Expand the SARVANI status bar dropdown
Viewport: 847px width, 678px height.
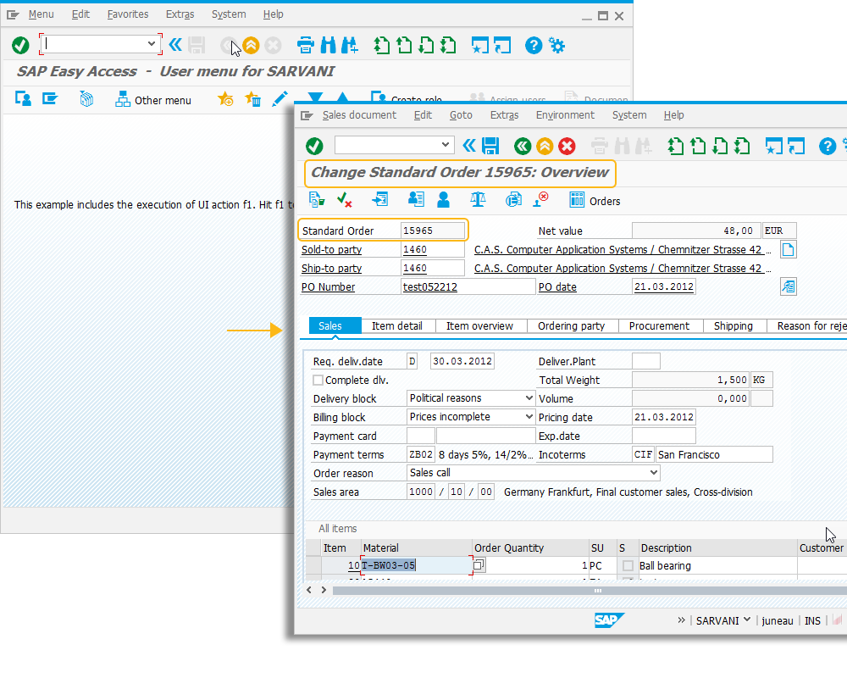pos(747,620)
